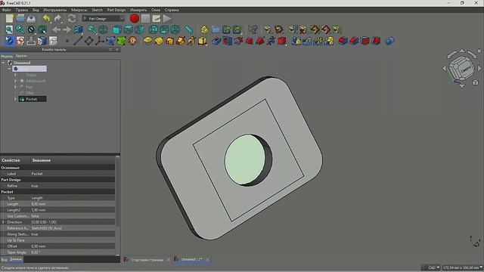This screenshot has width=484, height=272.
Task: Click the Offset value 0,00 mm field
Action: pyautogui.click(x=73, y=246)
